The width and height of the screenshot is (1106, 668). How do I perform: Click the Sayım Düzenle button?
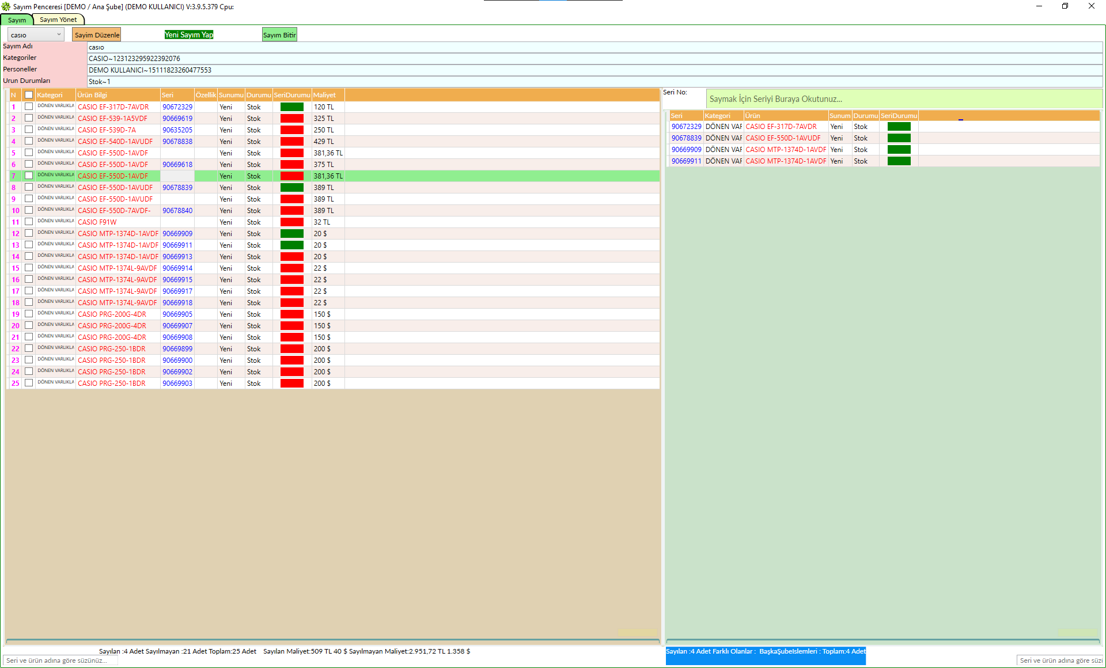pyautogui.click(x=97, y=35)
